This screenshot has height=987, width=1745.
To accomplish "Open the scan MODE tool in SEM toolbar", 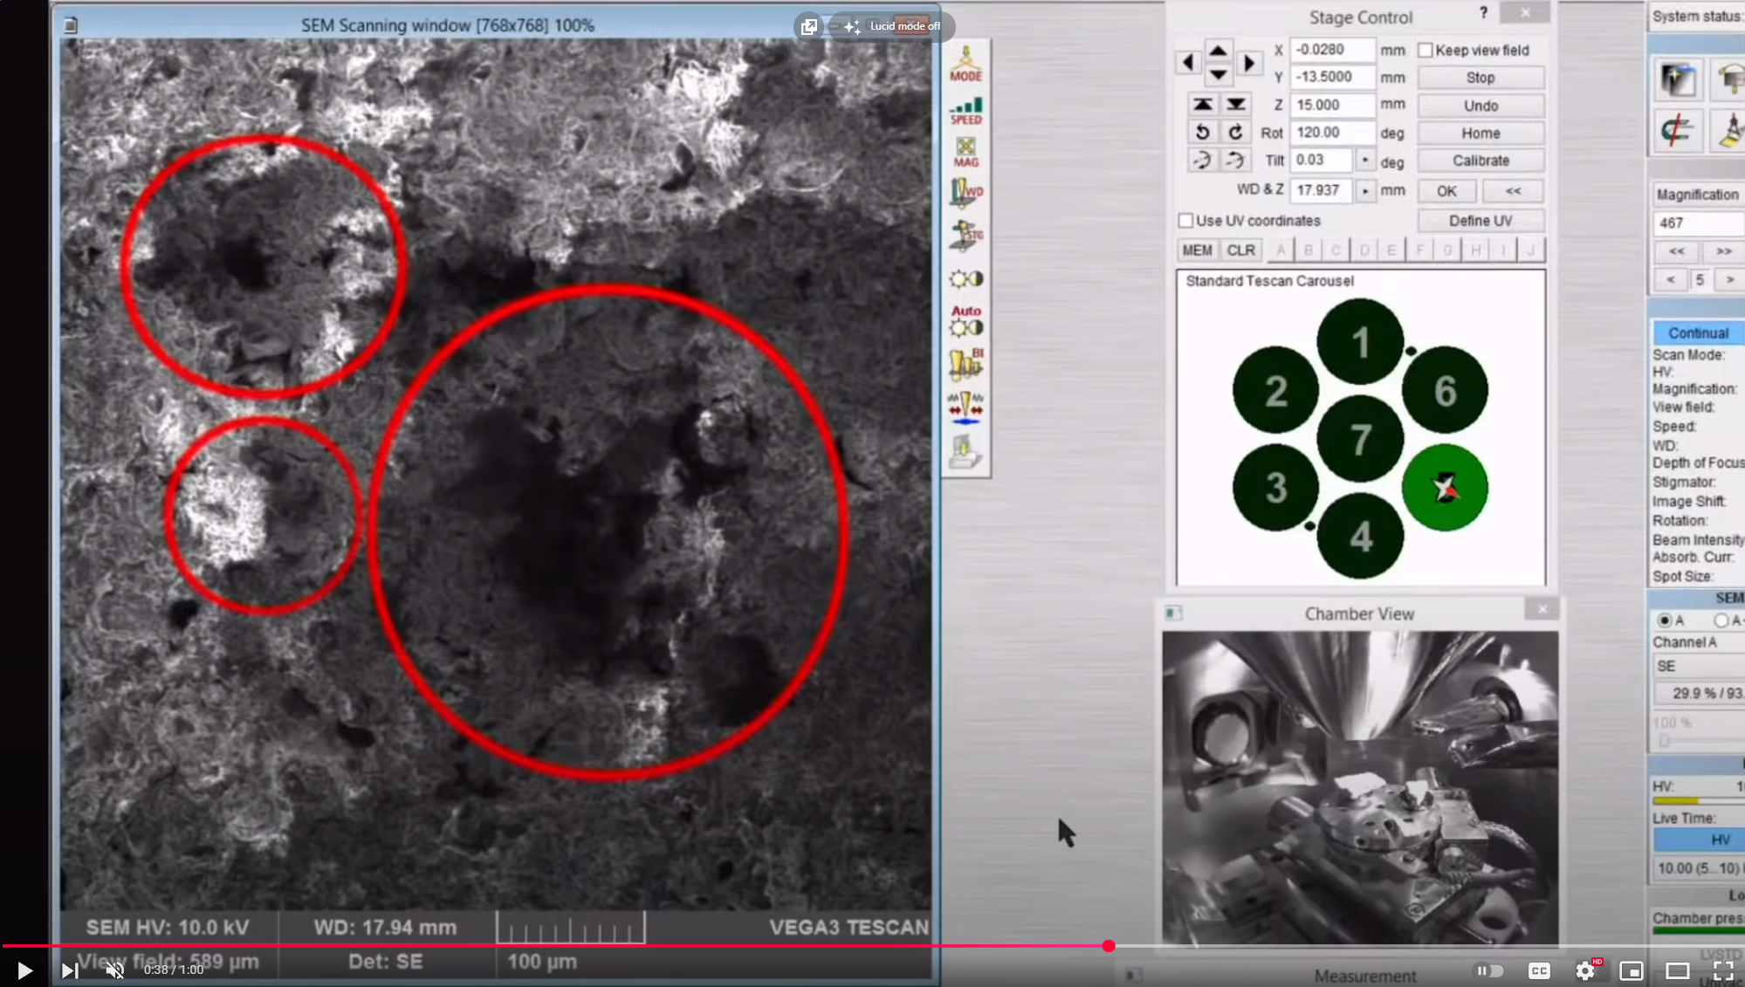I will point(965,64).
